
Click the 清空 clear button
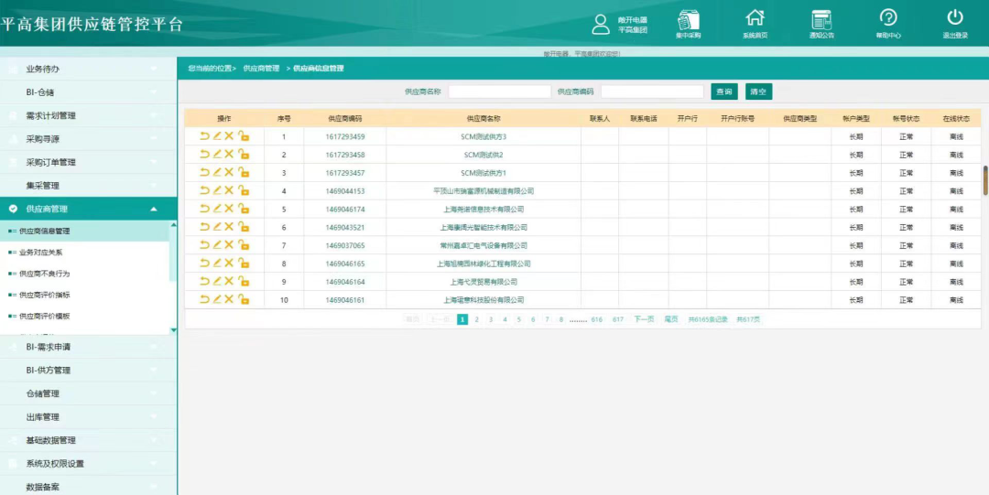point(759,92)
